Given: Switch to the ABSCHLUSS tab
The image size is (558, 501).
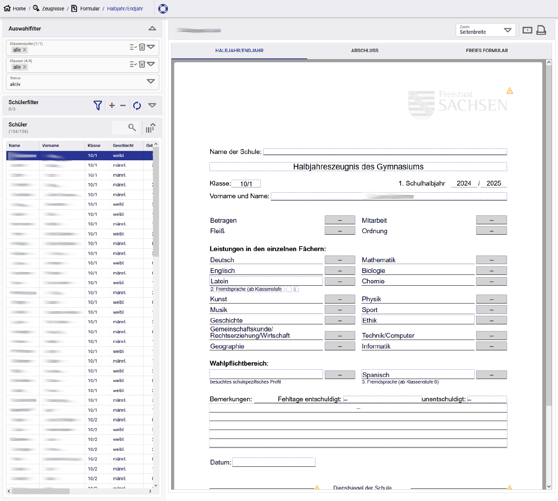Looking at the screenshot, I should (x=365, y=51).
